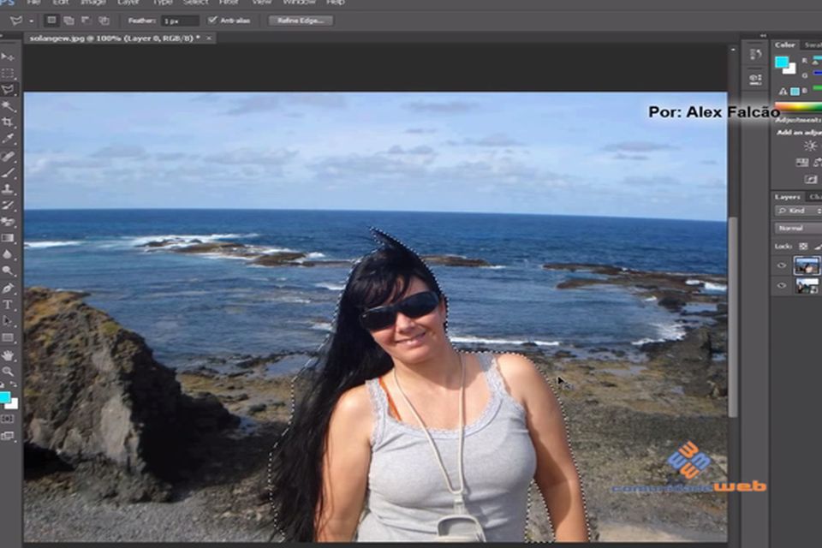Switch to the Color panel tab
Screen dimensions: 822x548
[785, 45]
